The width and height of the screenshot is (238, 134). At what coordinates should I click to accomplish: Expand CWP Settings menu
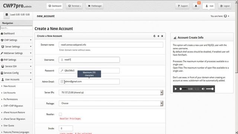[x=16, y=40]
